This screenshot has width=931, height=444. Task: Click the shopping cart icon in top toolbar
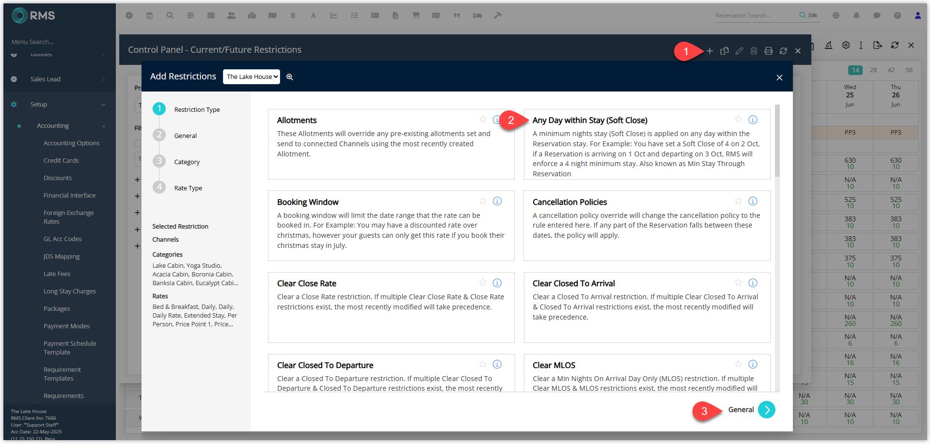tap(416, 15)
